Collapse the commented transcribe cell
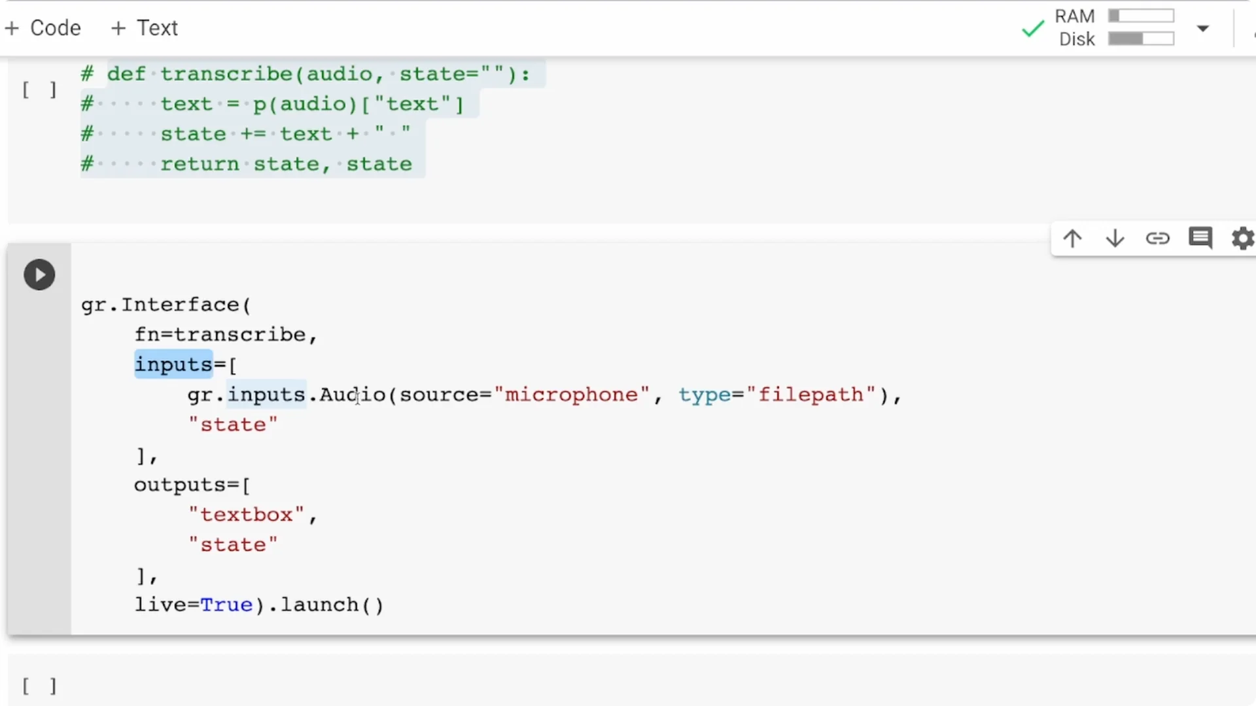1256x706 pixels. 38,90
